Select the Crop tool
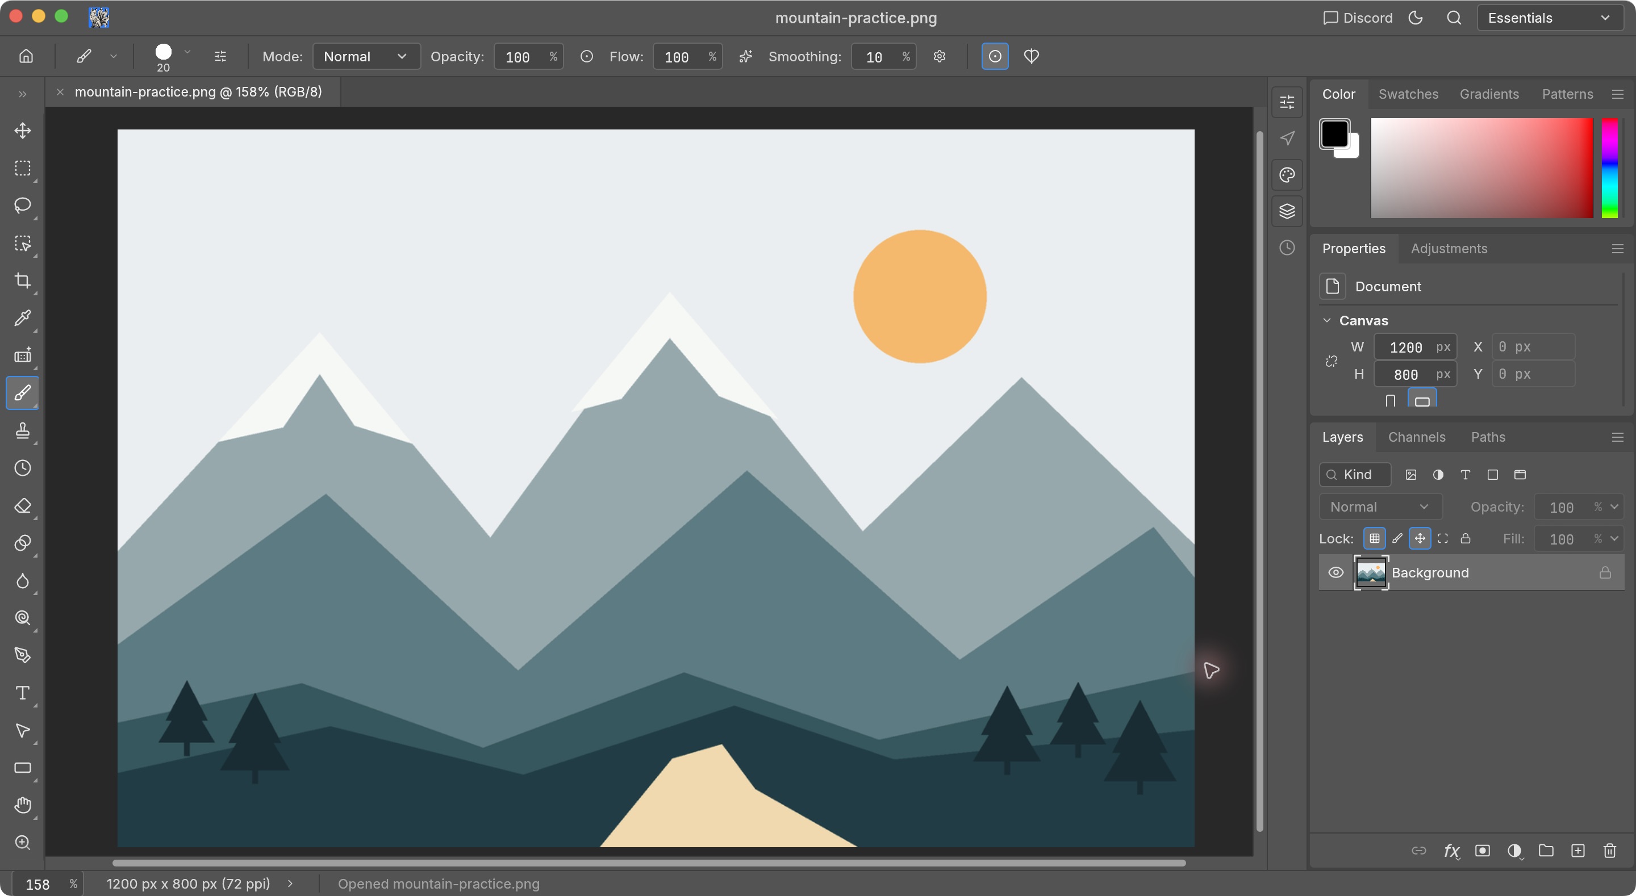This screenshot has width=1636, height=896. point(23,280)
